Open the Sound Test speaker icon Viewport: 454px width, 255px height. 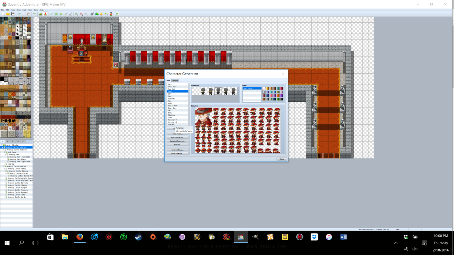coord(102,14)
